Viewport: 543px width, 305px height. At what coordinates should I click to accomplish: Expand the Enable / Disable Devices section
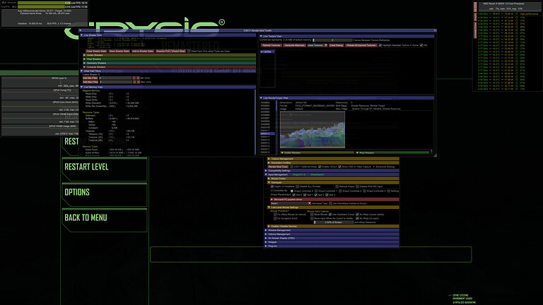tap(333, 226)
